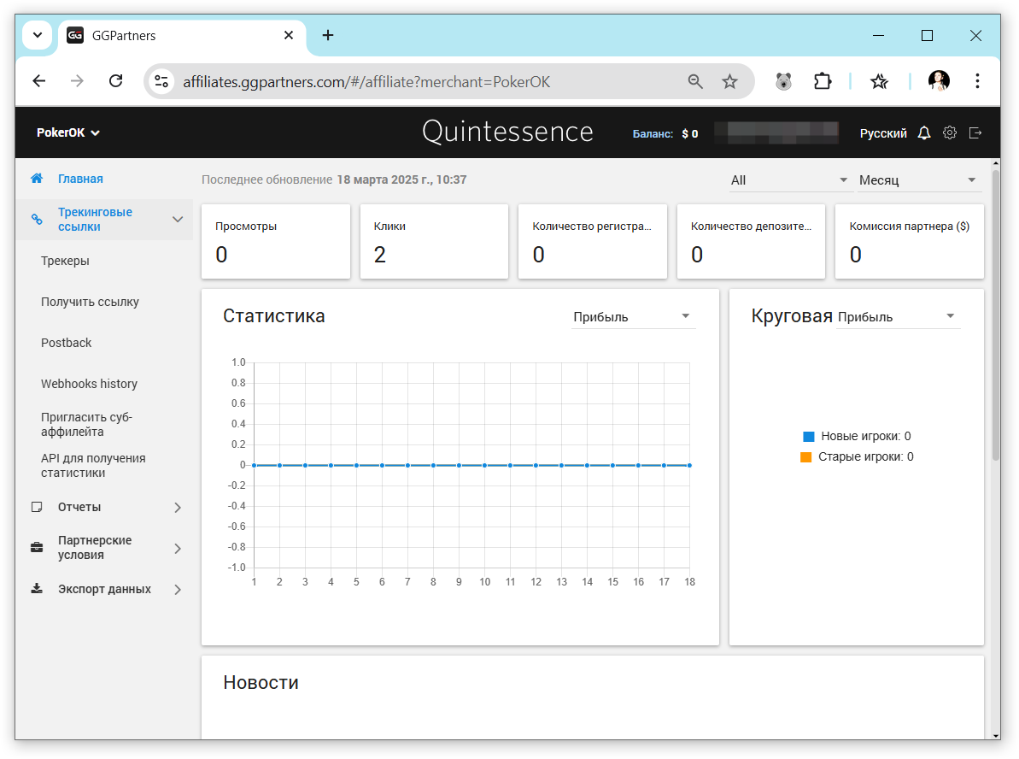Image resolution: width=1019 pixels, height=759 pixels.
Task: Click the Баланс: $ 0 label
Action: pos(665,134)
